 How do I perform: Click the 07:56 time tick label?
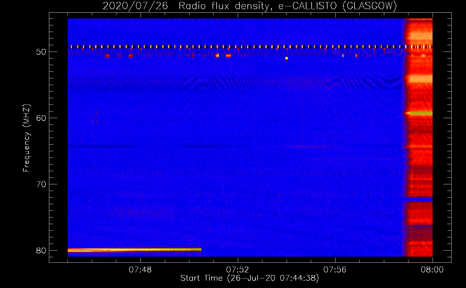[x=335, y=270]
